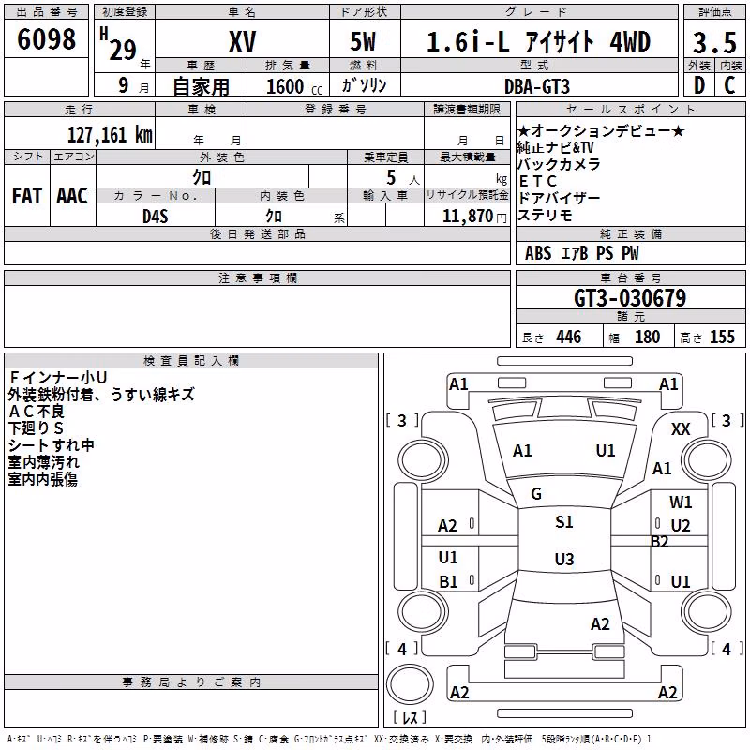Click the 注意事項欄 header

click(257, 277)
